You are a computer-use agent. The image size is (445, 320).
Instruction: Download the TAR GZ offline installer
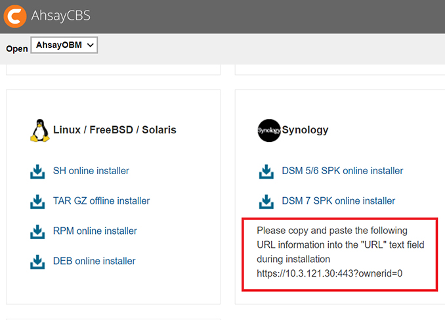pos(101,201)
